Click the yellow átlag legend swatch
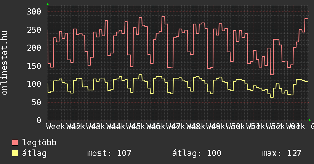Image resolution: width=314 pixels, height=164 pixels. [15, 153]
